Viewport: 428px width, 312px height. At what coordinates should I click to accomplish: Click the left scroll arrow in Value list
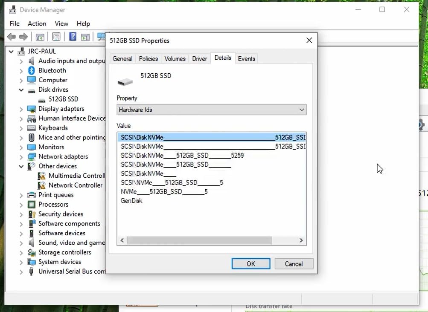click(122, 240)
